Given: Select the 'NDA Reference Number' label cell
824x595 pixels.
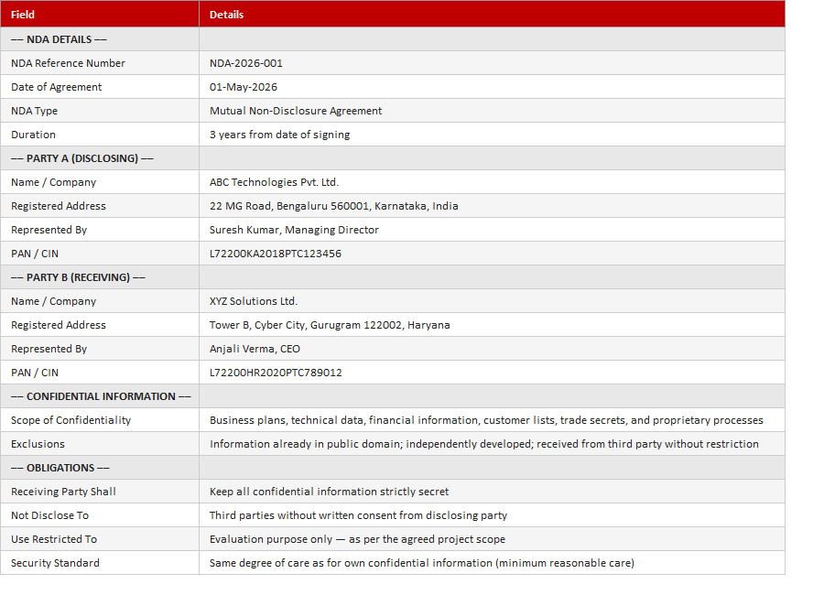Looking at the screenshot, I should [100, 63].
